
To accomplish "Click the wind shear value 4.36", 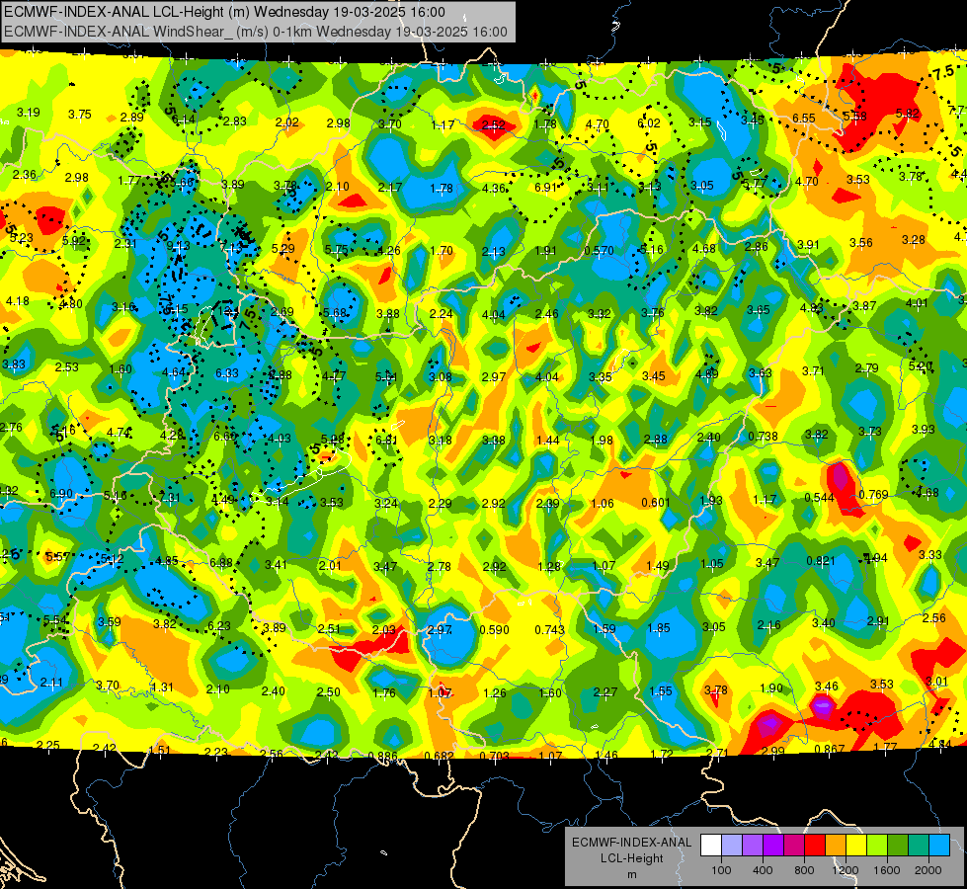I will click(x=493, y=188).
